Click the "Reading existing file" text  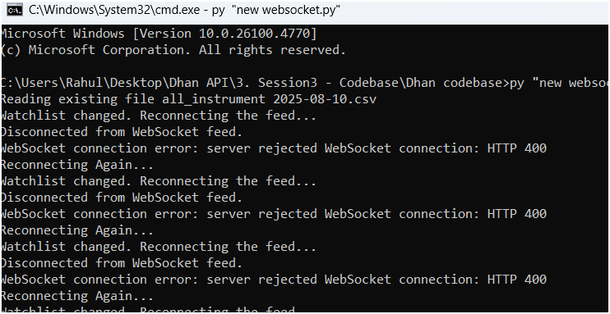point(77,99)
